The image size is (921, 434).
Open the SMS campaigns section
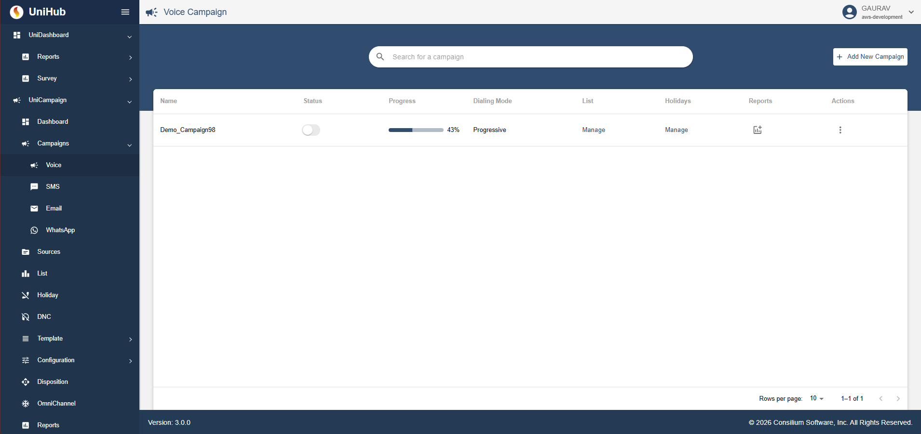coord(52,186)
